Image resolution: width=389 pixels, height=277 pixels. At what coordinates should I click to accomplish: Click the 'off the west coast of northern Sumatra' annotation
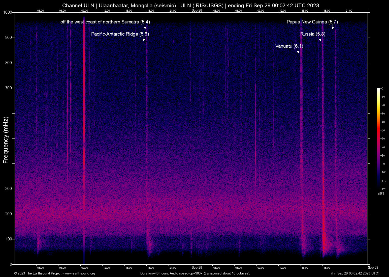point(105,22)
